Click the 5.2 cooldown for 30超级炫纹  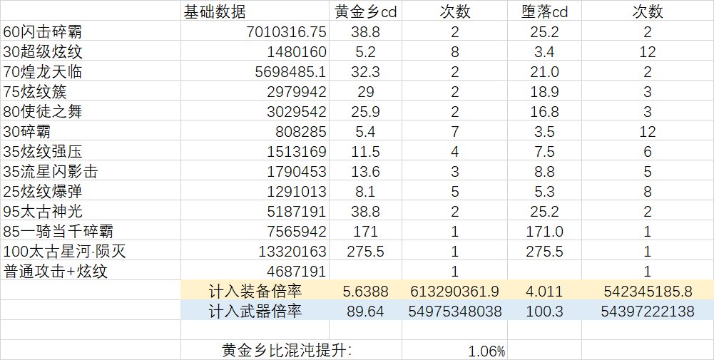point(365,51)
